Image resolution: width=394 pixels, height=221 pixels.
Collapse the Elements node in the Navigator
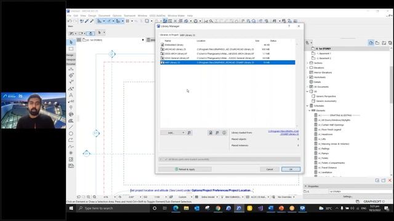[310, 110]
